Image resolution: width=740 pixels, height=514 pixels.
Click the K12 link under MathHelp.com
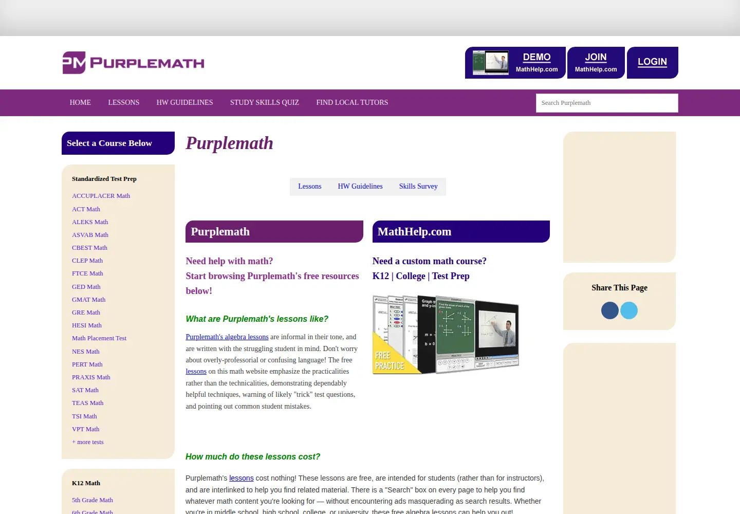click(x=381, y=276)
